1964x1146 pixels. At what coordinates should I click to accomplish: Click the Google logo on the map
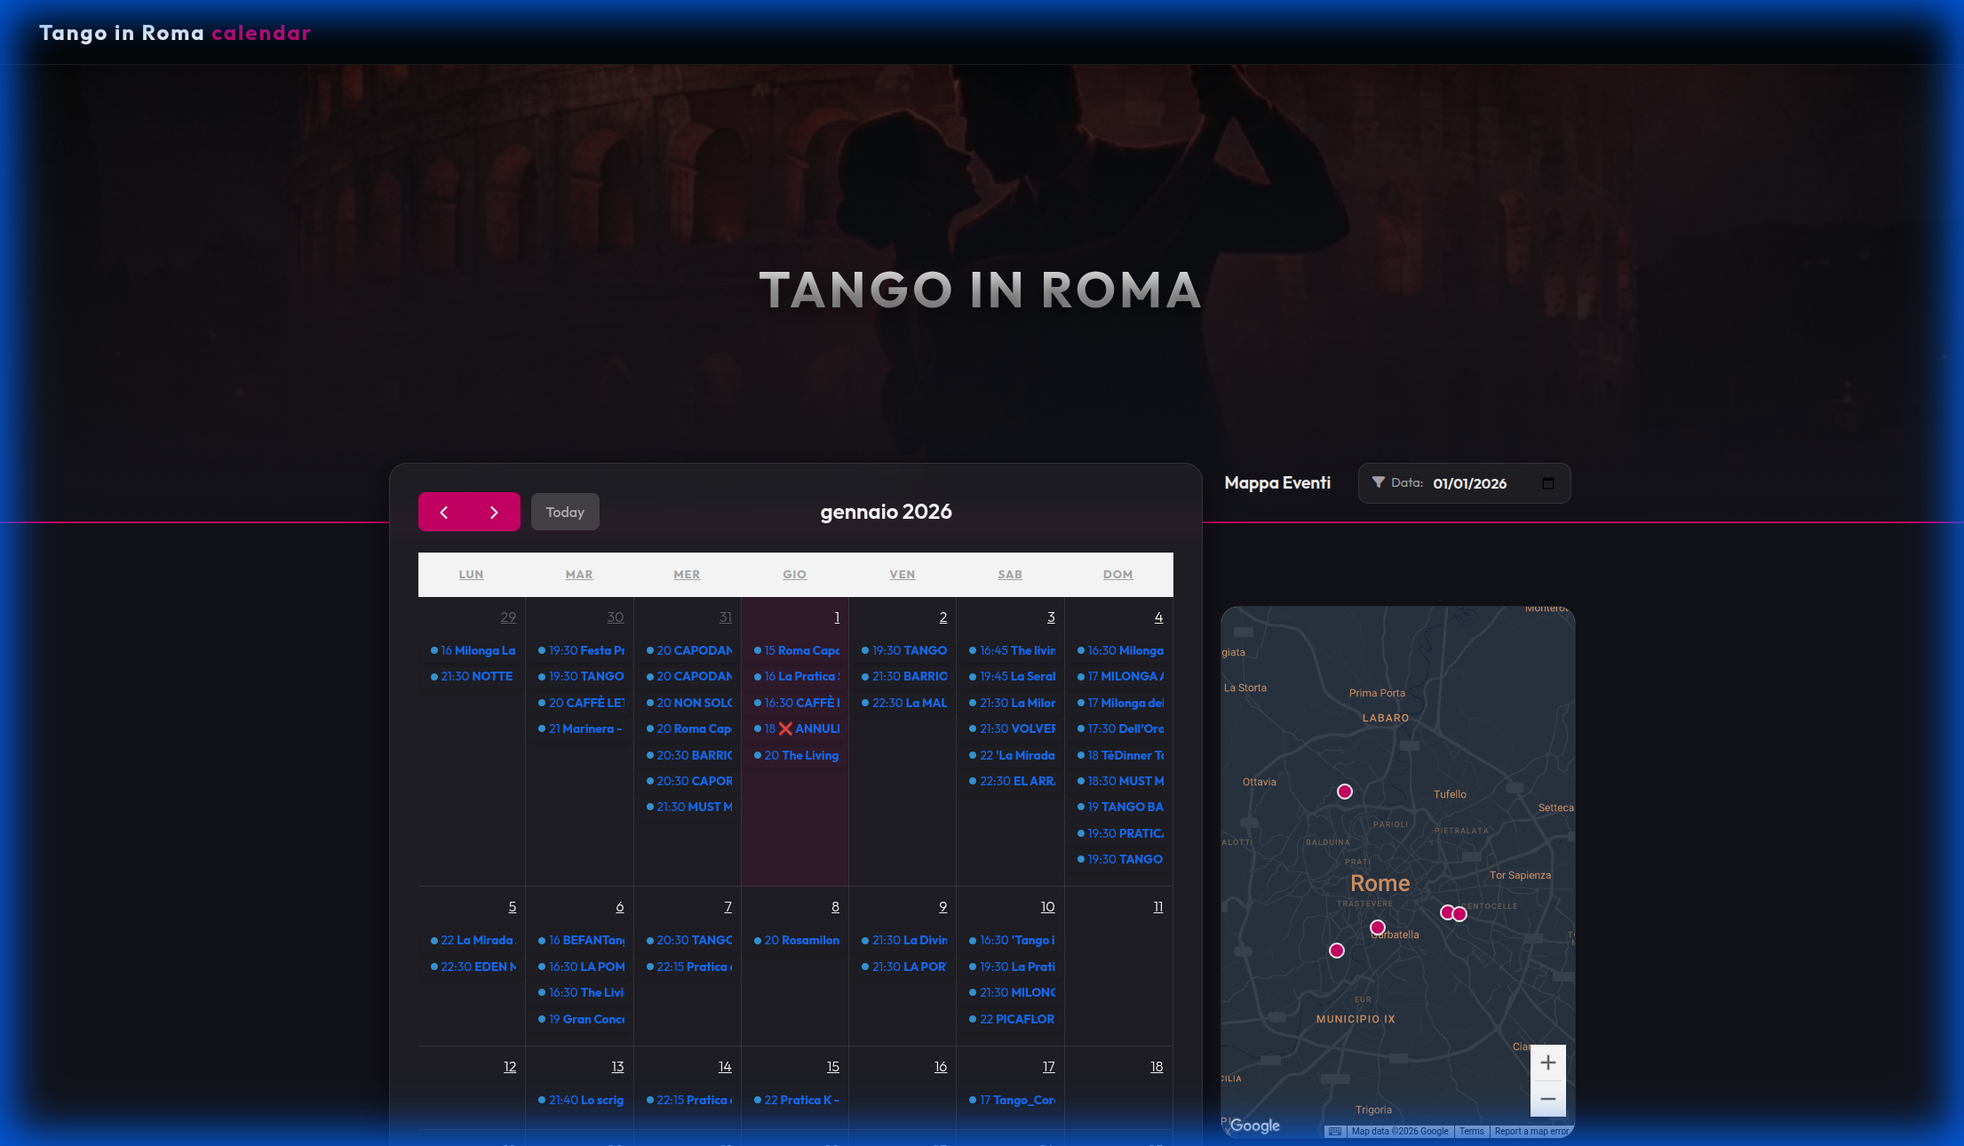point(1252,1126)
